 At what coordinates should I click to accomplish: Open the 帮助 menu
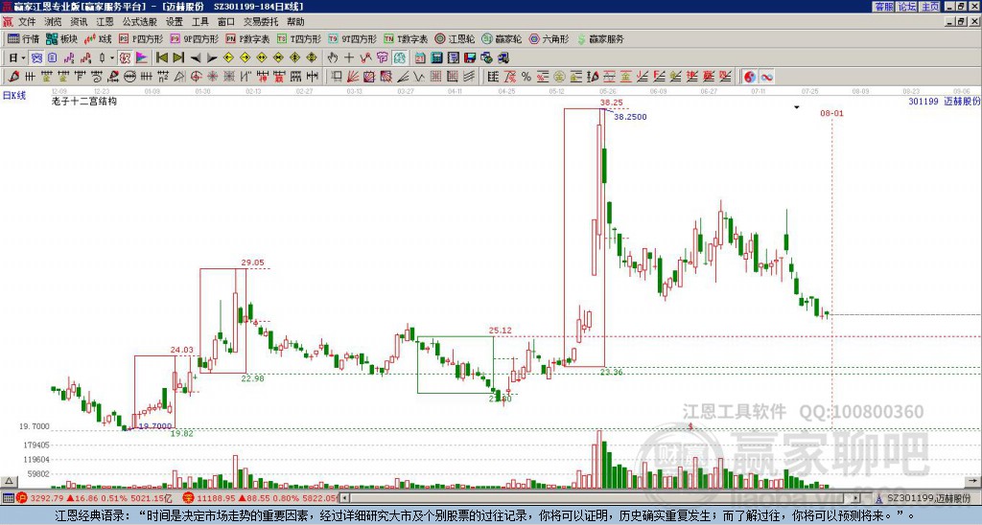pos(295,22)
